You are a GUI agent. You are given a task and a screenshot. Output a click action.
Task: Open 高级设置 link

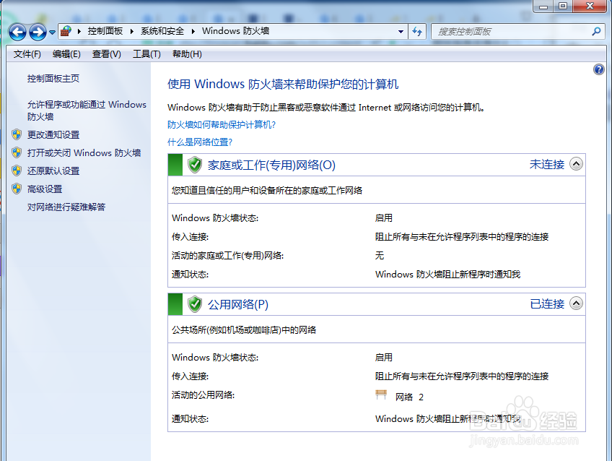pos(45,189)
